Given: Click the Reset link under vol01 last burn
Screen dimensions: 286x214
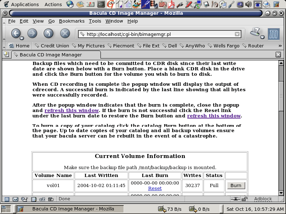Looking at the screenshot, I should (155, 189).
